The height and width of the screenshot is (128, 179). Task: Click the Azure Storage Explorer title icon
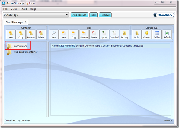pyautogui.click(x=4, y=3)
